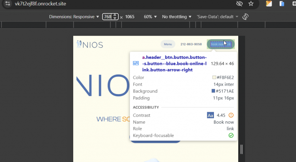Open the Dimensions: Responsive dropdown

pos(74,17)
